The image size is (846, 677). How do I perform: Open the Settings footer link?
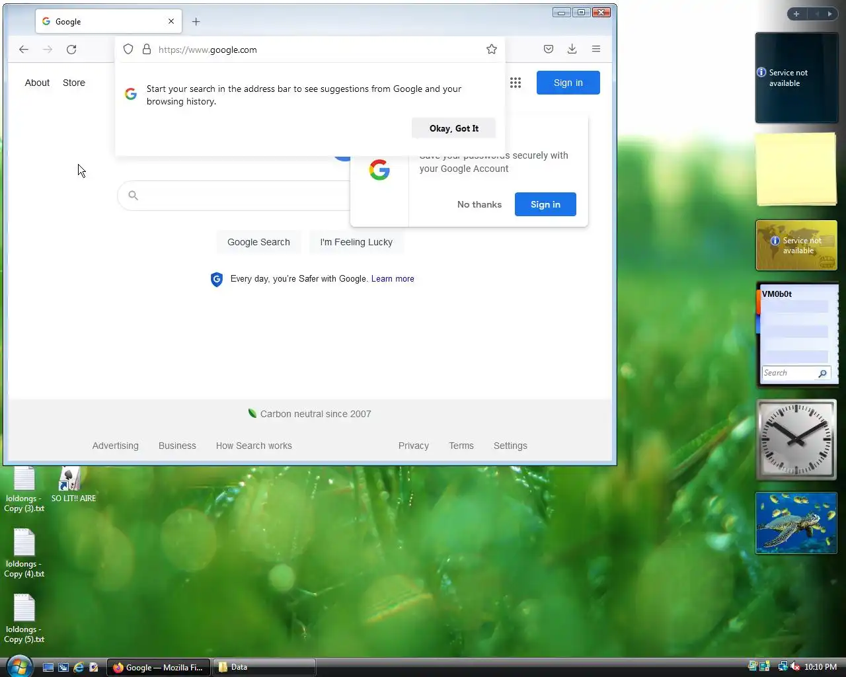(510, 446)
